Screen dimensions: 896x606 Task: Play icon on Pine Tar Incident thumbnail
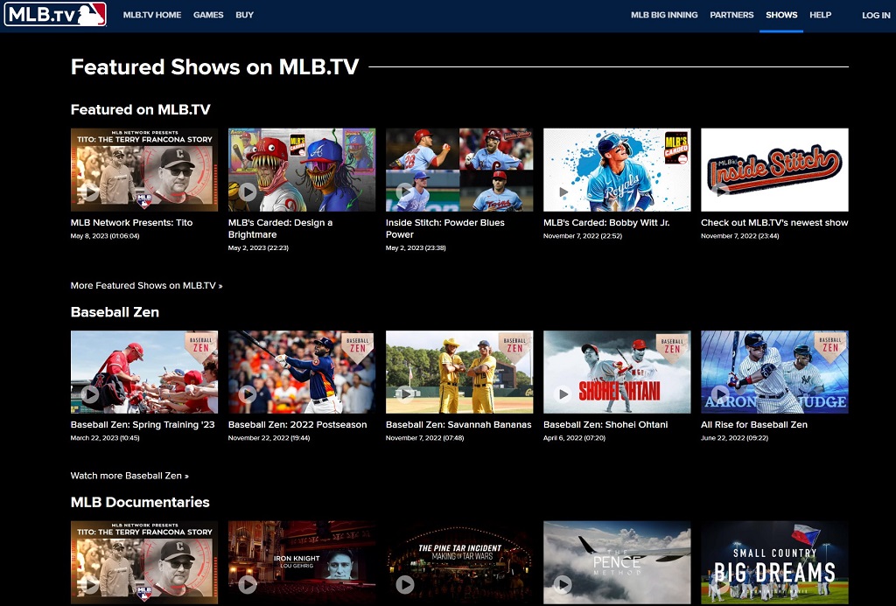(x=405, y=584)
